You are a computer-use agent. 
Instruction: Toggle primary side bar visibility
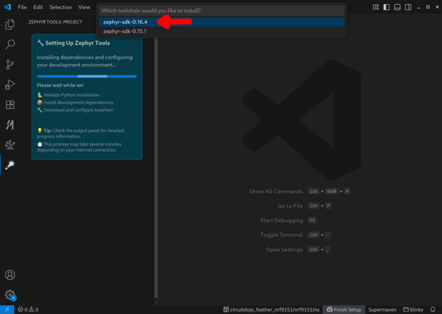[x=386, y=7]
